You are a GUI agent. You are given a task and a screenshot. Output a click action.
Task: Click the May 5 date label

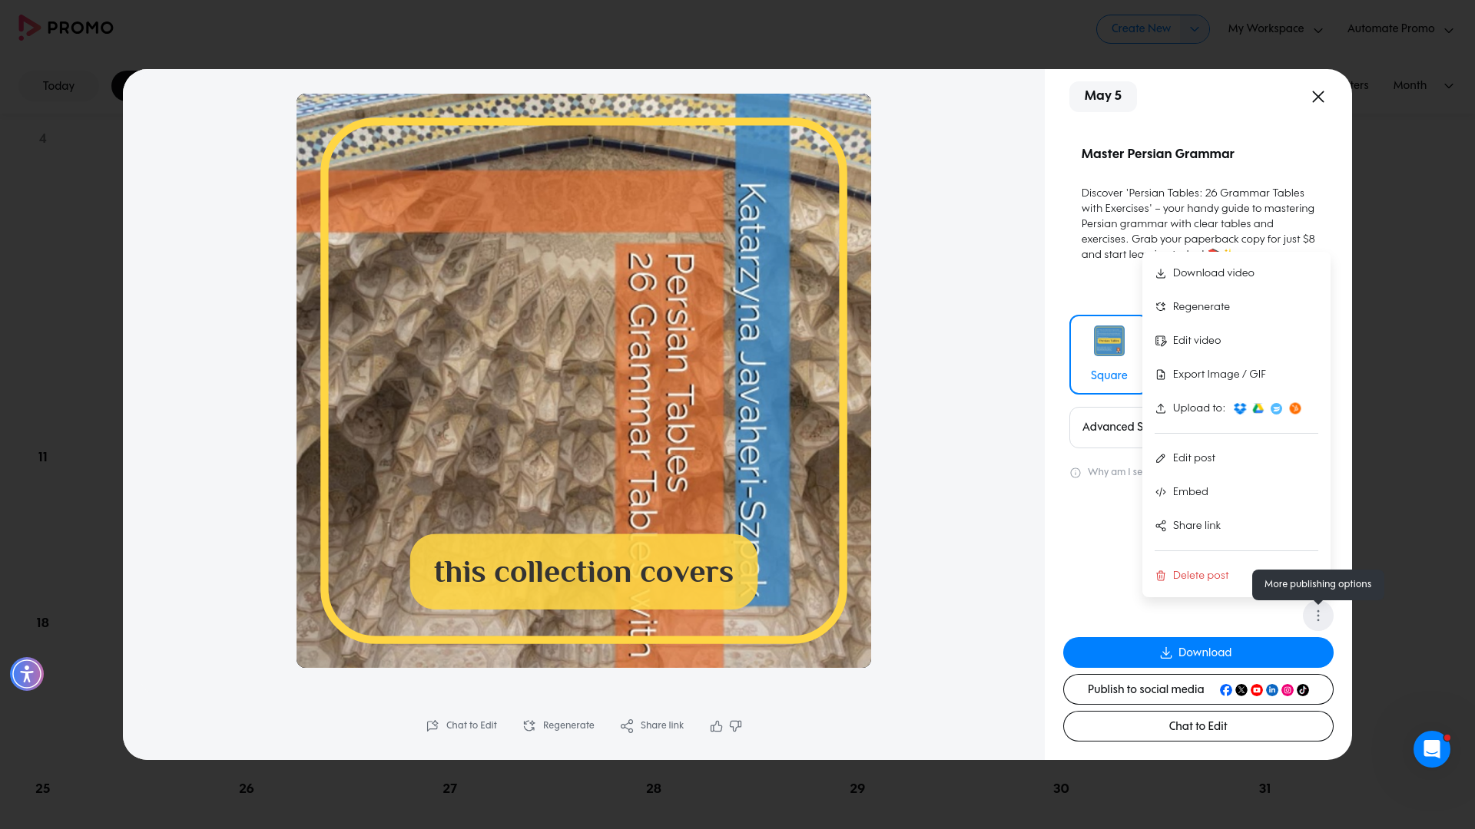pos(1102,96)
